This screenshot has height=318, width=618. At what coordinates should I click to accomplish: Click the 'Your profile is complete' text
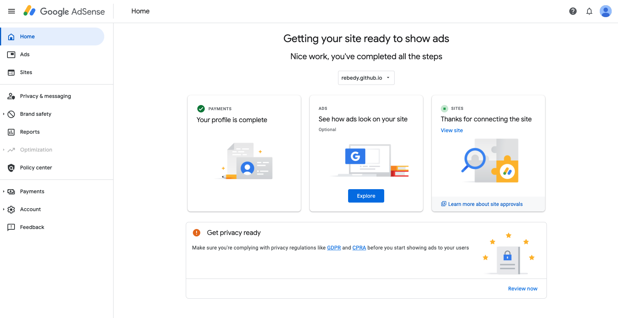tap(232, 120)
